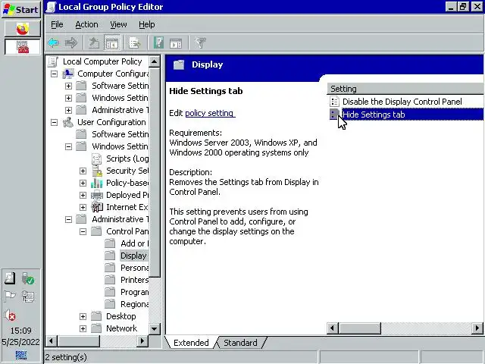Click the Group Policy Editor taskbar button
The width and height of the screenshot is (485, 364).
(x=22, y=47)
